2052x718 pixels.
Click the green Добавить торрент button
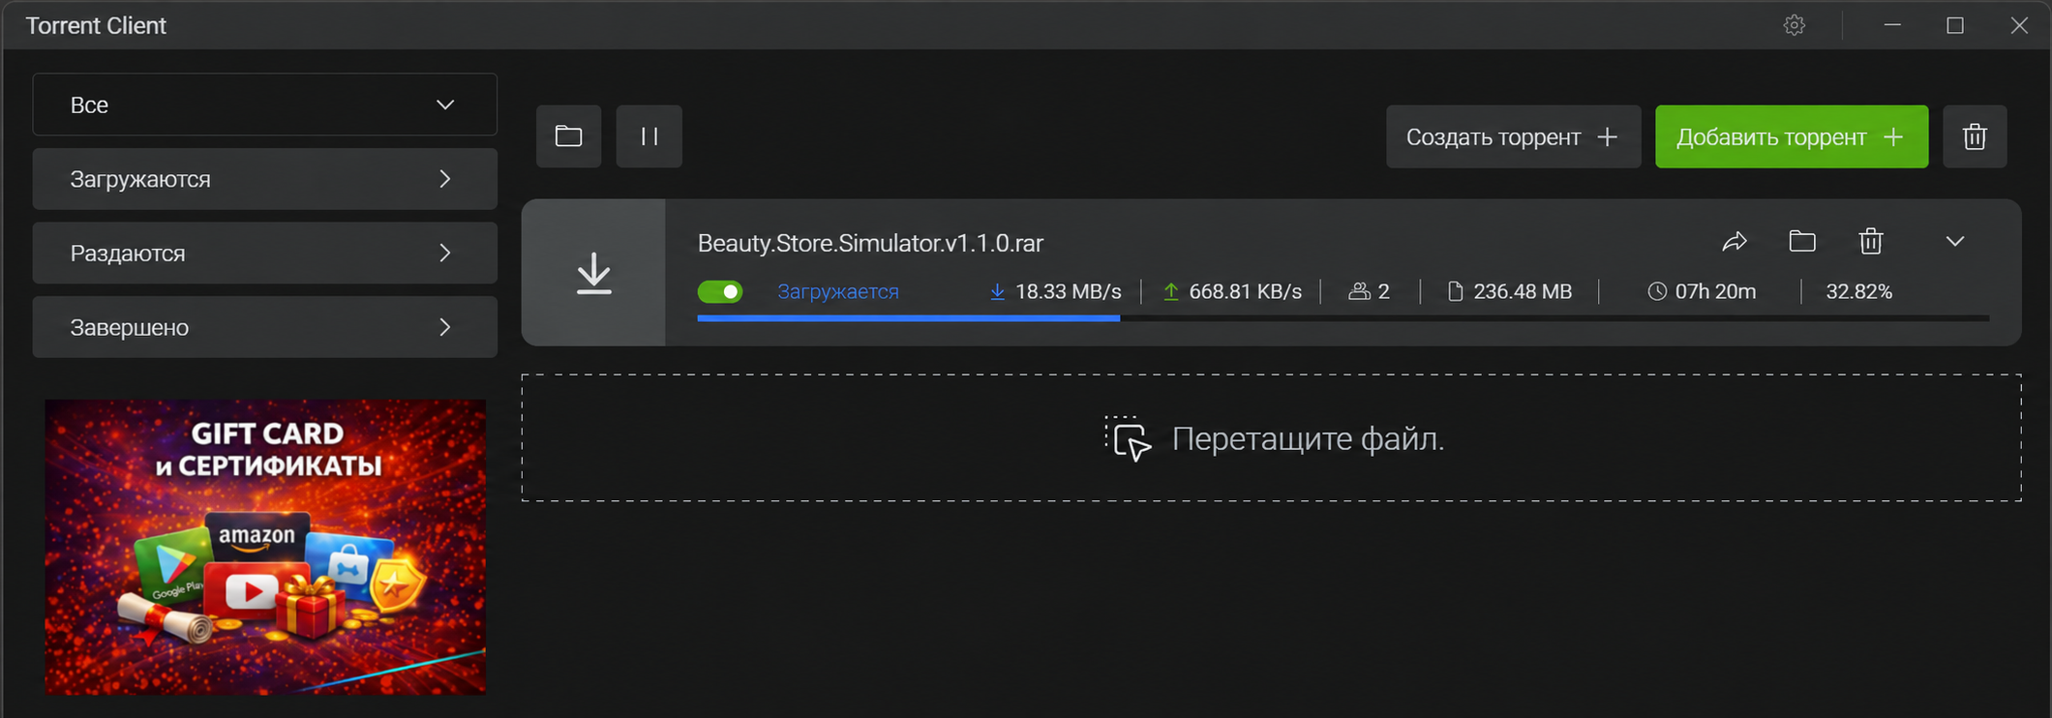tap(1792, 136)
